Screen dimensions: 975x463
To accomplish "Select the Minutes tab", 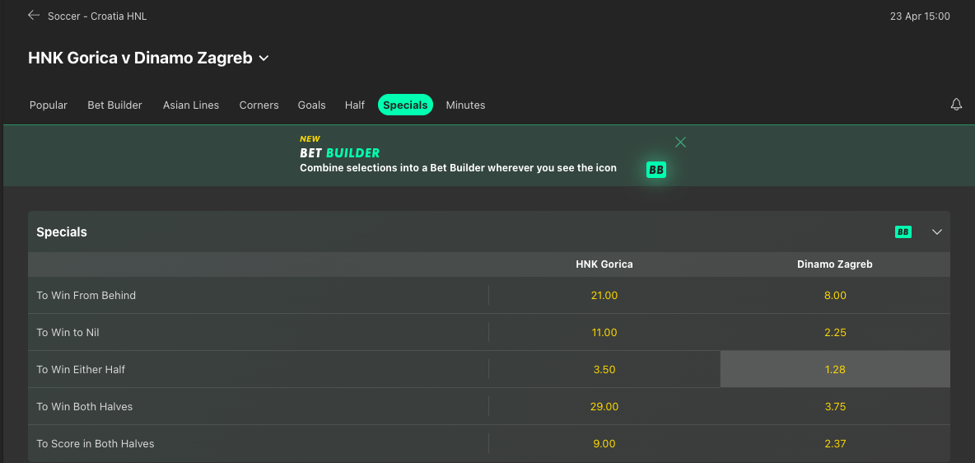I will click(x=465, y=105).
